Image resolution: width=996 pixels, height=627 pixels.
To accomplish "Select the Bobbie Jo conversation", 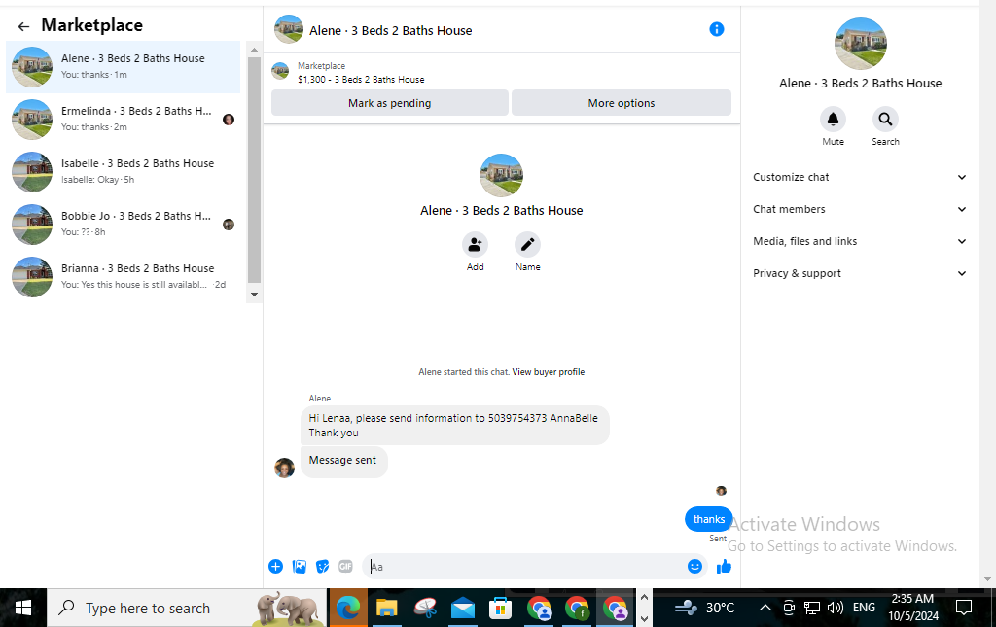I will (124, 225).
